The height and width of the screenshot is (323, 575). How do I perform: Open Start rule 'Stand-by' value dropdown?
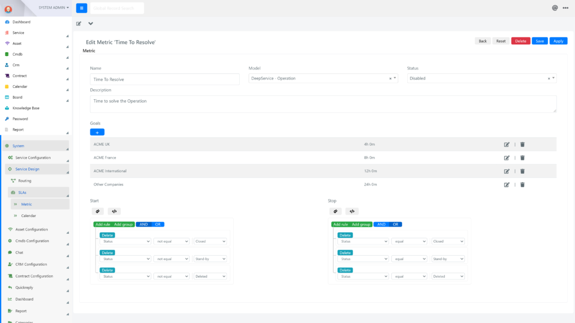pos(210,259)
